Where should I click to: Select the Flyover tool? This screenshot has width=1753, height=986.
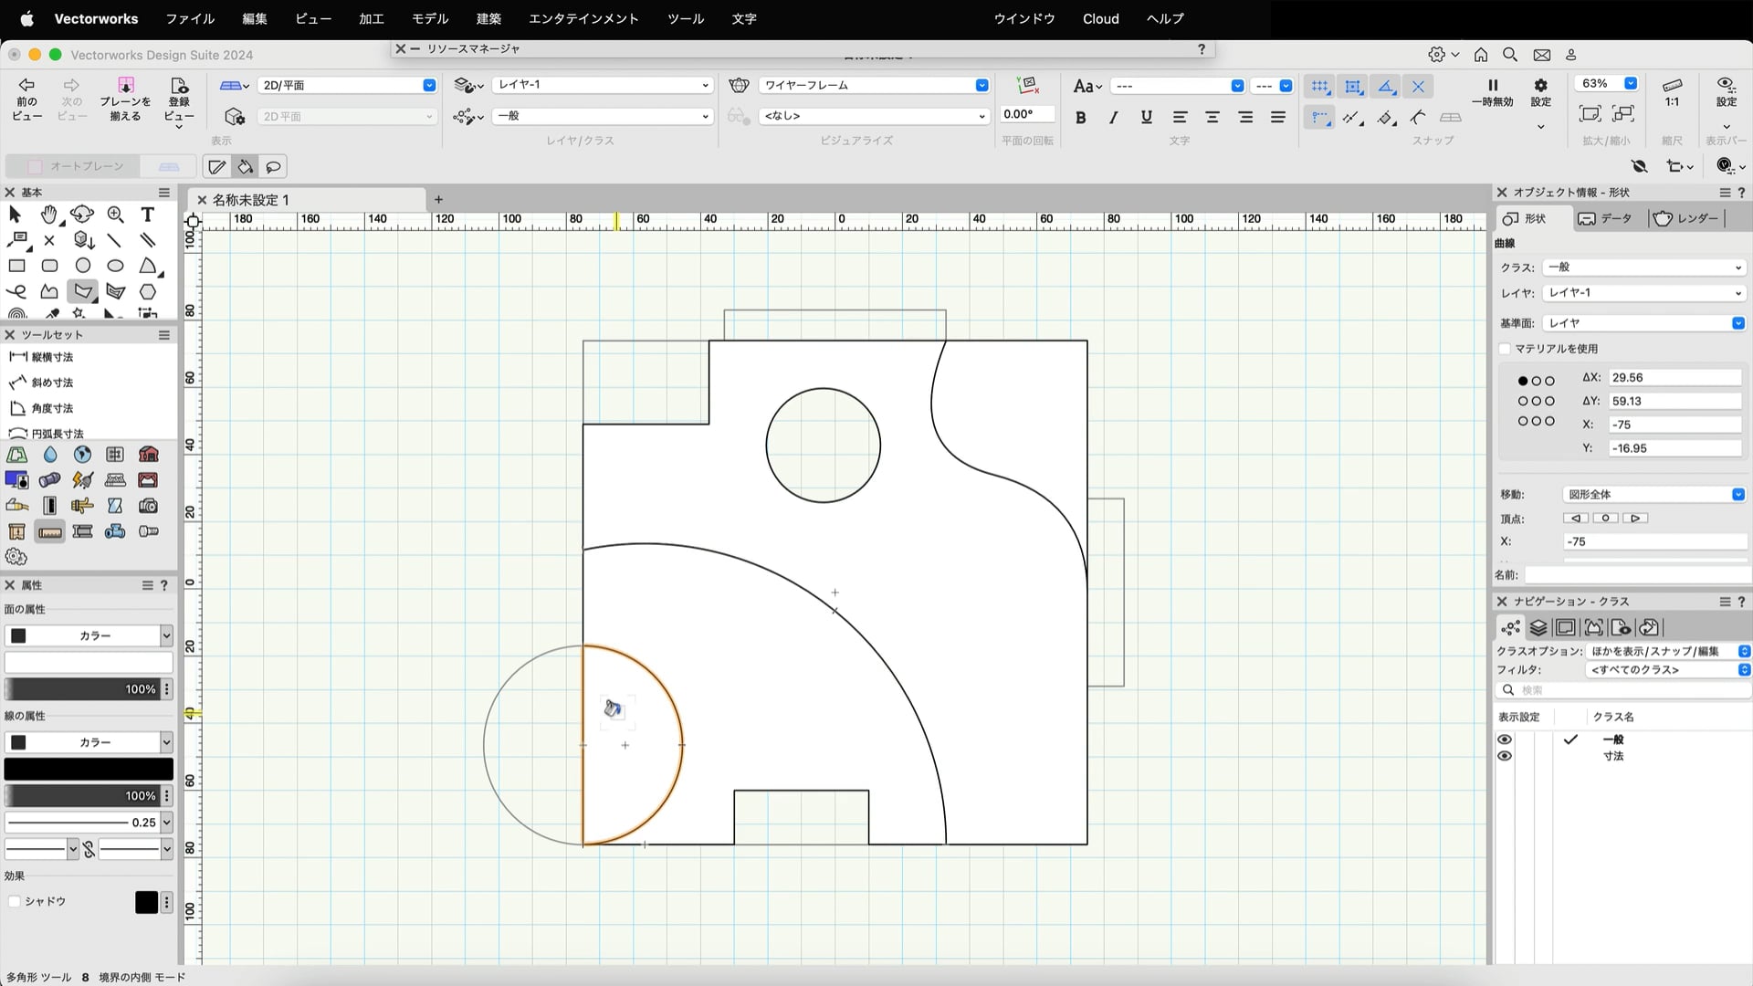(82, 215)
